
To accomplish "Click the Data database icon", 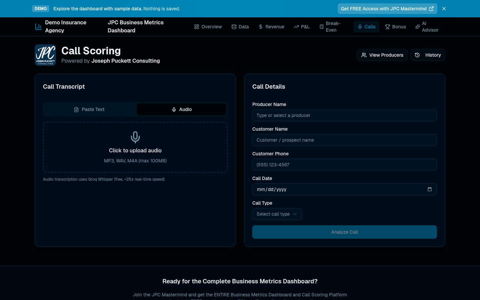I will point(234,27).
